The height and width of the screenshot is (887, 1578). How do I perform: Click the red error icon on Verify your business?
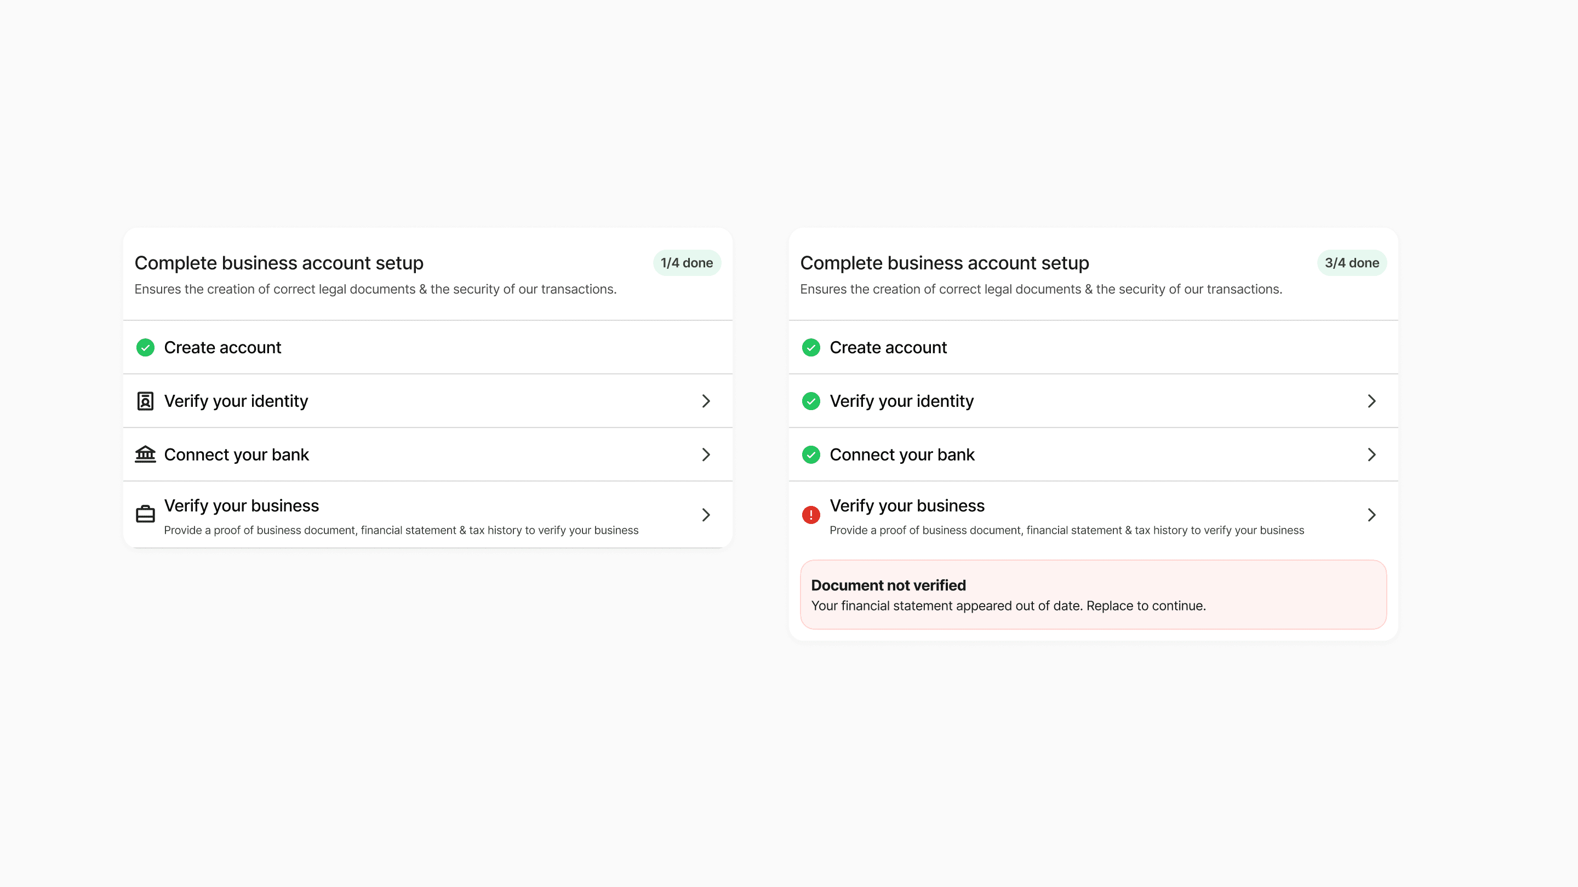[x=810, y=515]
